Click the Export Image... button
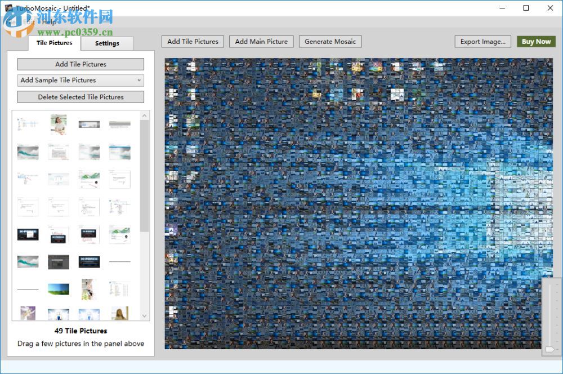 coord(482,42)
